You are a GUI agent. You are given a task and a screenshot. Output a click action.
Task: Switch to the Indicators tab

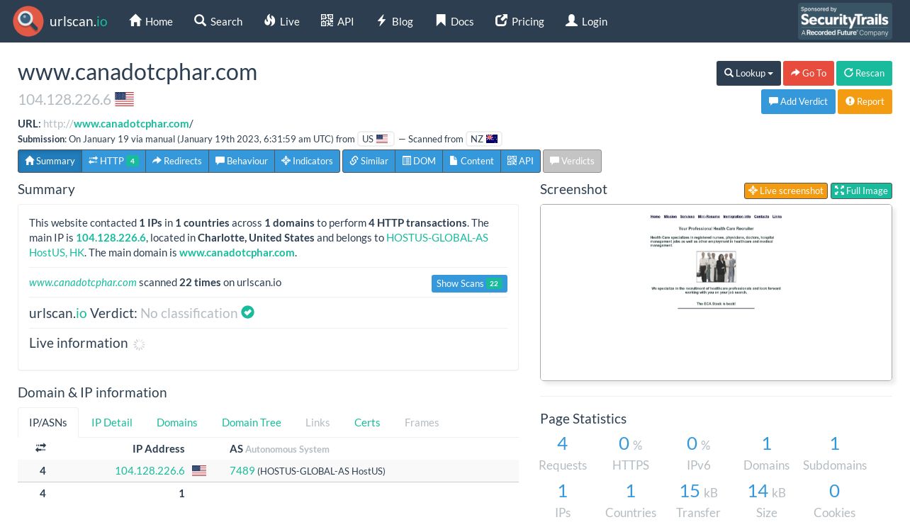pos(308,161)
